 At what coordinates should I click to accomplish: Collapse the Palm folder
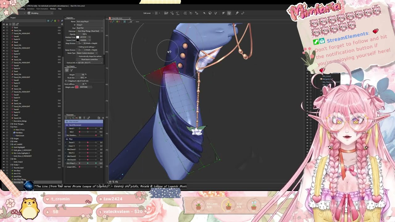coord(11,127)
